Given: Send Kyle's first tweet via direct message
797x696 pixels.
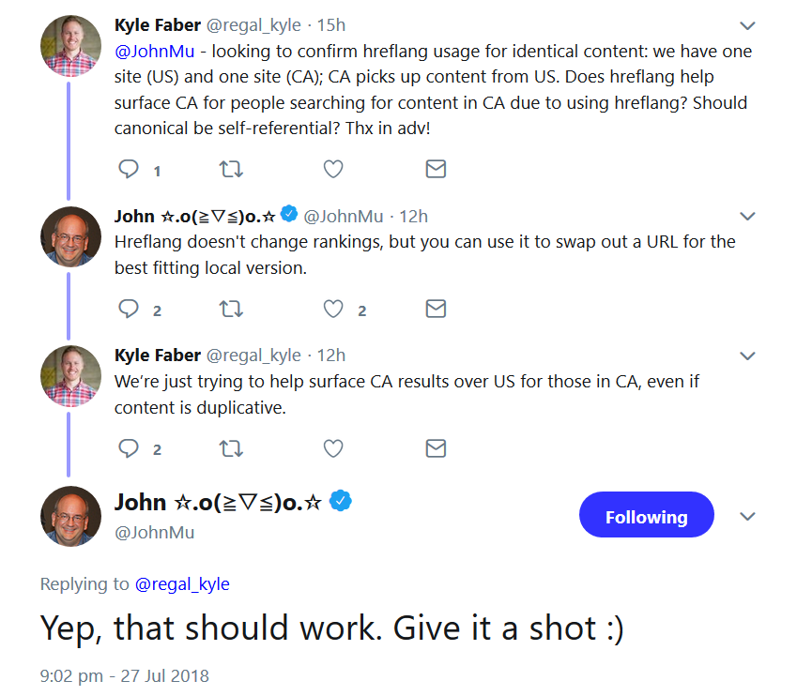Looking at the screenshot, I should [435, 169].
